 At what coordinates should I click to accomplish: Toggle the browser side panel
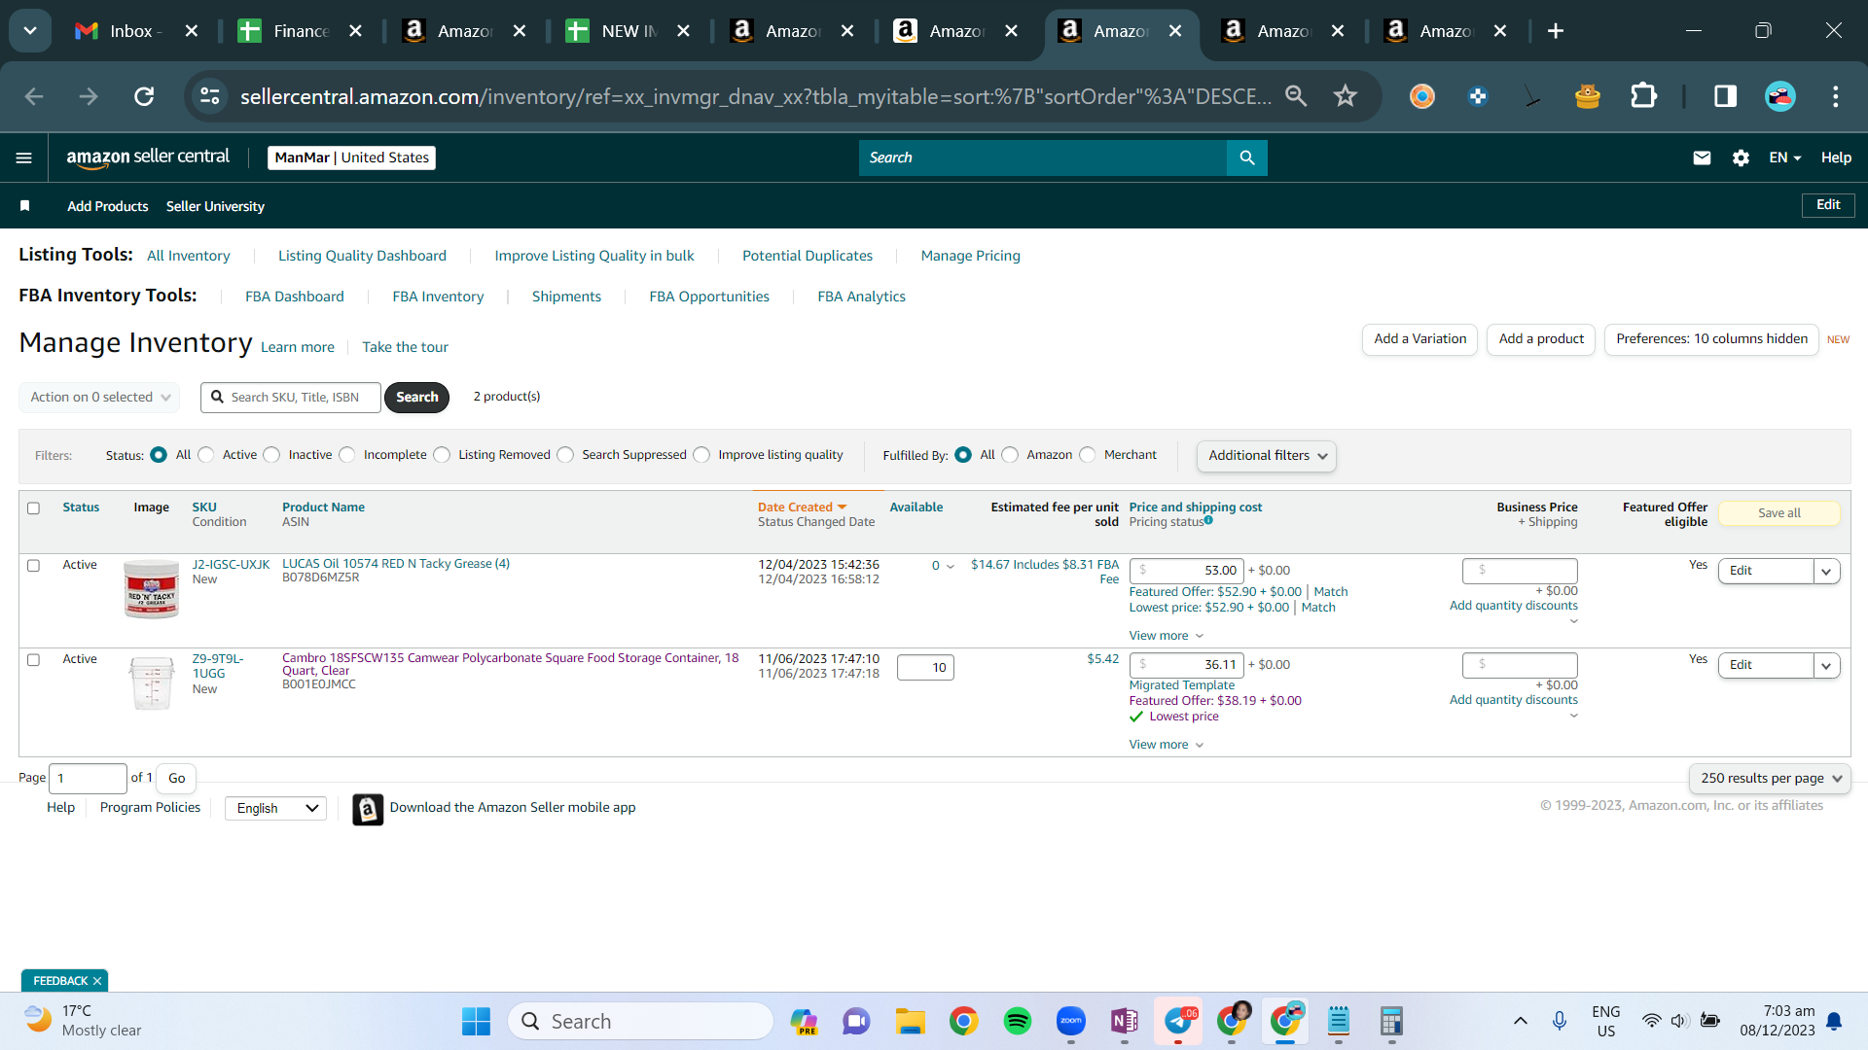coord(1725,96)
